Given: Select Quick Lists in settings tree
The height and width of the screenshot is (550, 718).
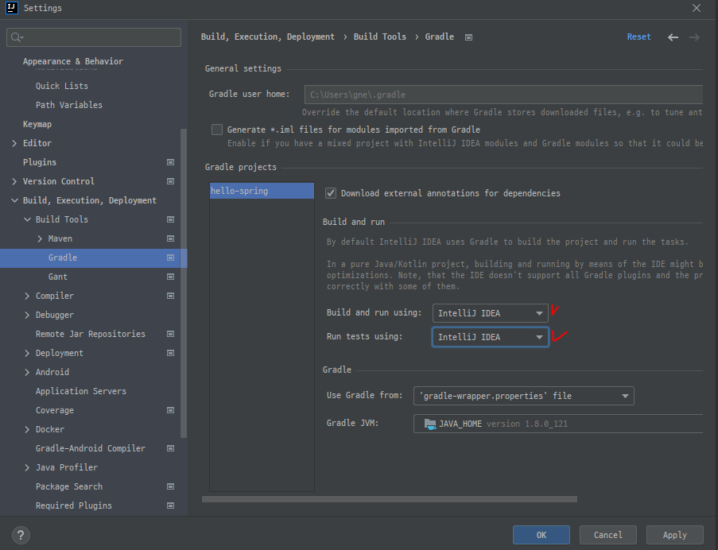Looking at the screenshot, I should tap(62, 86).
